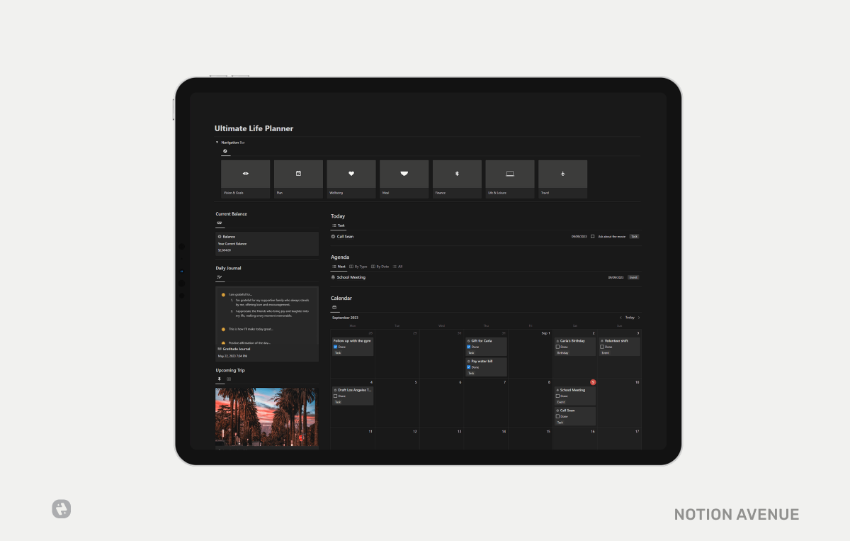Viewport: 850px width, 541px height.
Task: Select the Vision & Goals eye icon
Action: (x=246, y=173)
